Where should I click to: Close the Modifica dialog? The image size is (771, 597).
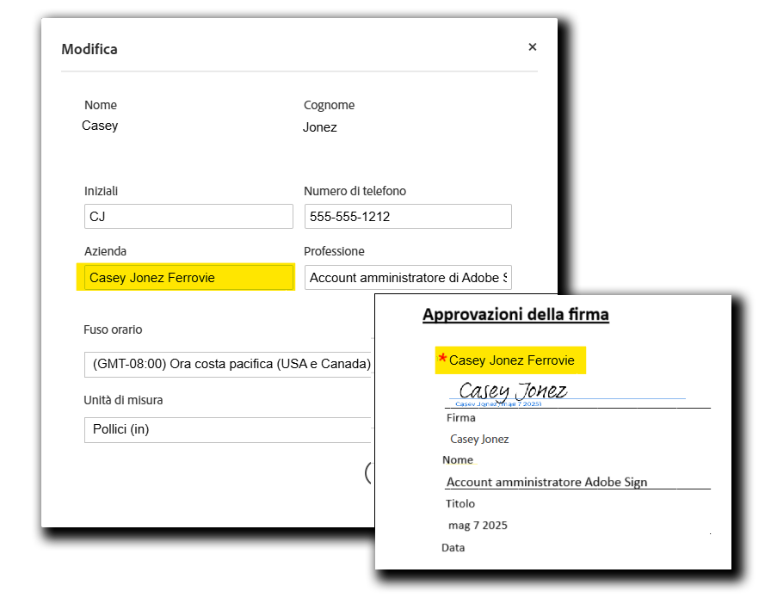coord(532,47)
